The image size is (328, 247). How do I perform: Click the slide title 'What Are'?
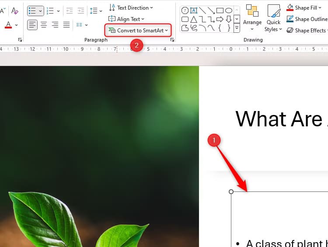click(279, 119)
